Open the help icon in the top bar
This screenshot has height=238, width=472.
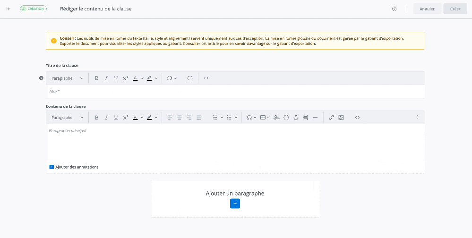[395, 9]
